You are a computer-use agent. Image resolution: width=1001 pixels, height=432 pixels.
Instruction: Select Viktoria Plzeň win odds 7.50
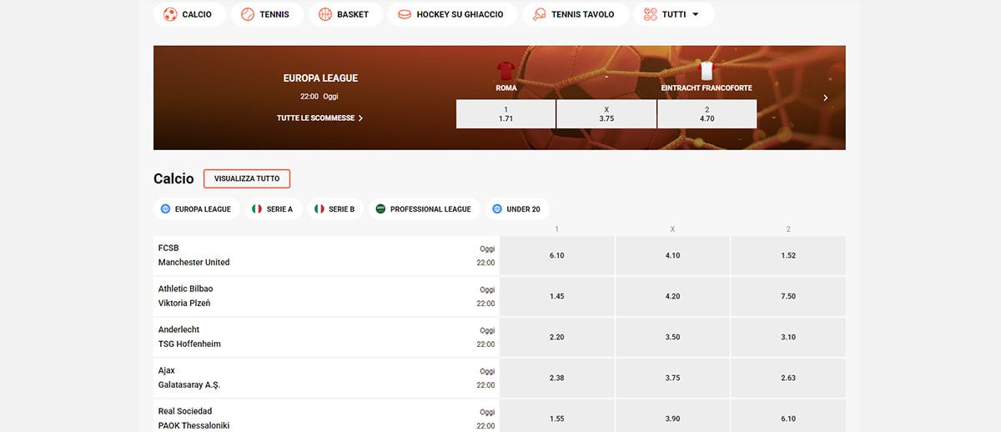pos(788,297)
